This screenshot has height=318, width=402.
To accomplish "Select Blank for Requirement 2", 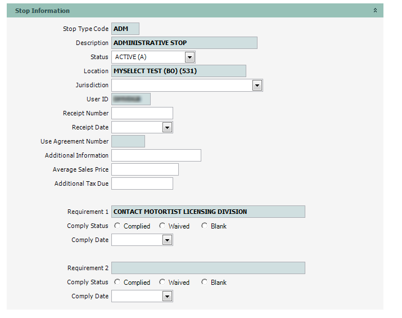I will [x=204, y=282].
